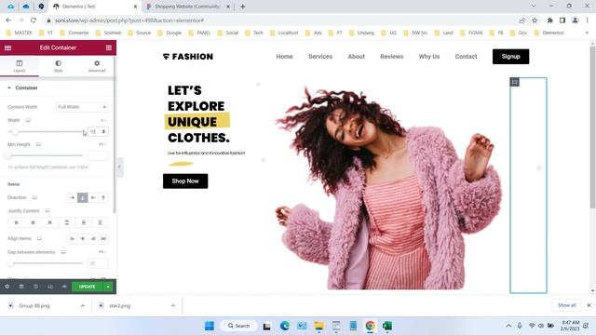Choose Justify Content start option

point(16,222)
